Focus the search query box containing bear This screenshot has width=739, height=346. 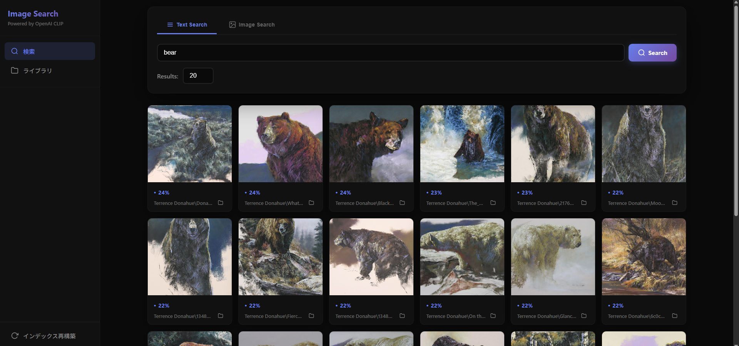390,53
